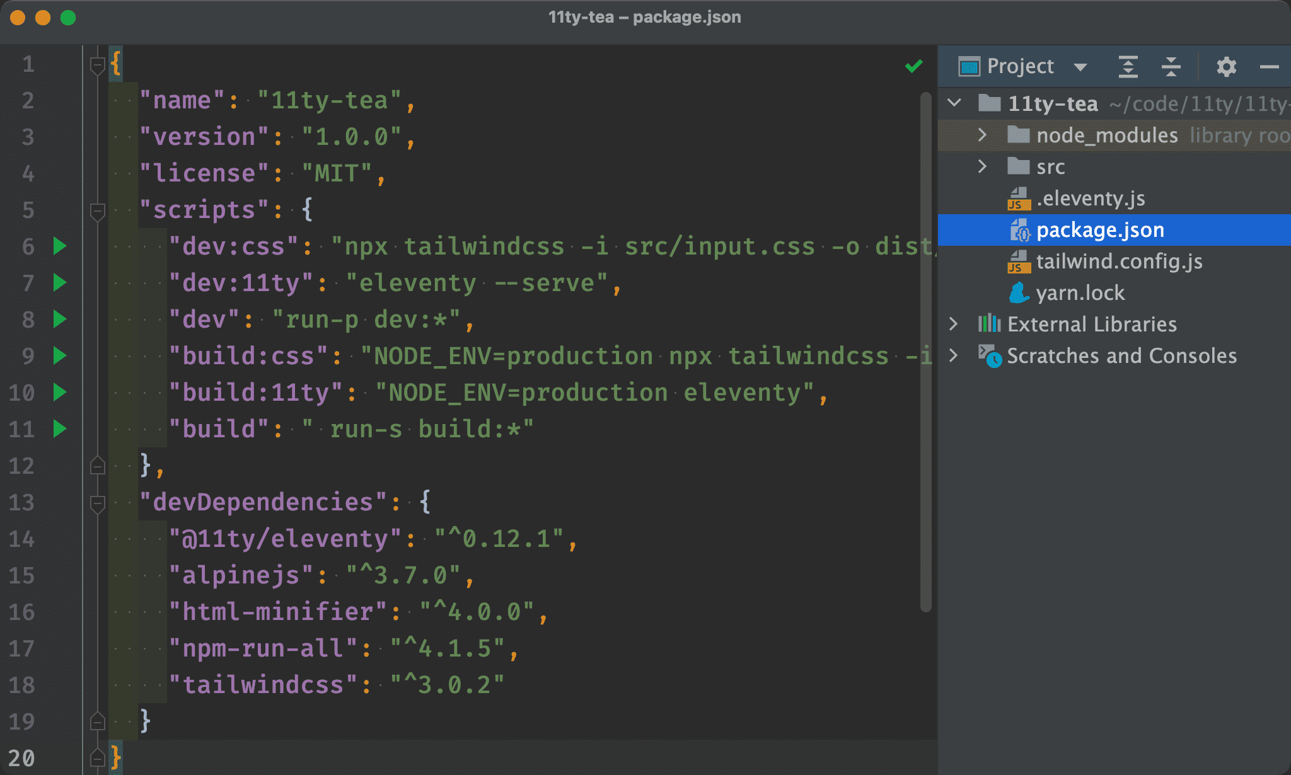Click fold end marker at line 20
1291x775 pixels.
(97, 758)
